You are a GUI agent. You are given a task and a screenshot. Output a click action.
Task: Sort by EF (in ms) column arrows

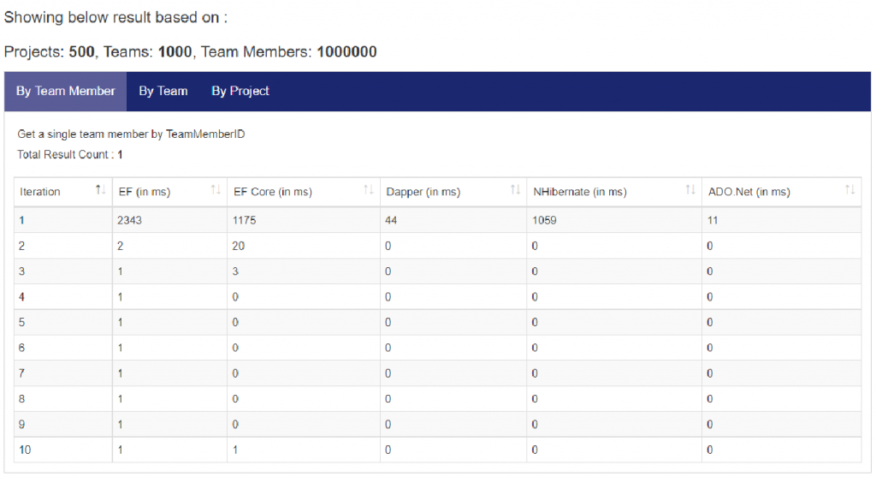click(216, 190)
